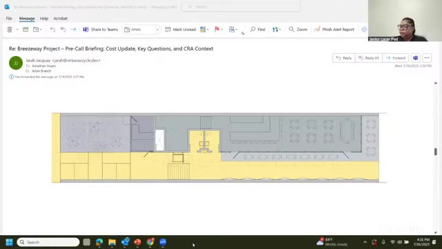Click the email subject line text
The height and width of the screenshot is (249, 442).
tap(111, 48)
